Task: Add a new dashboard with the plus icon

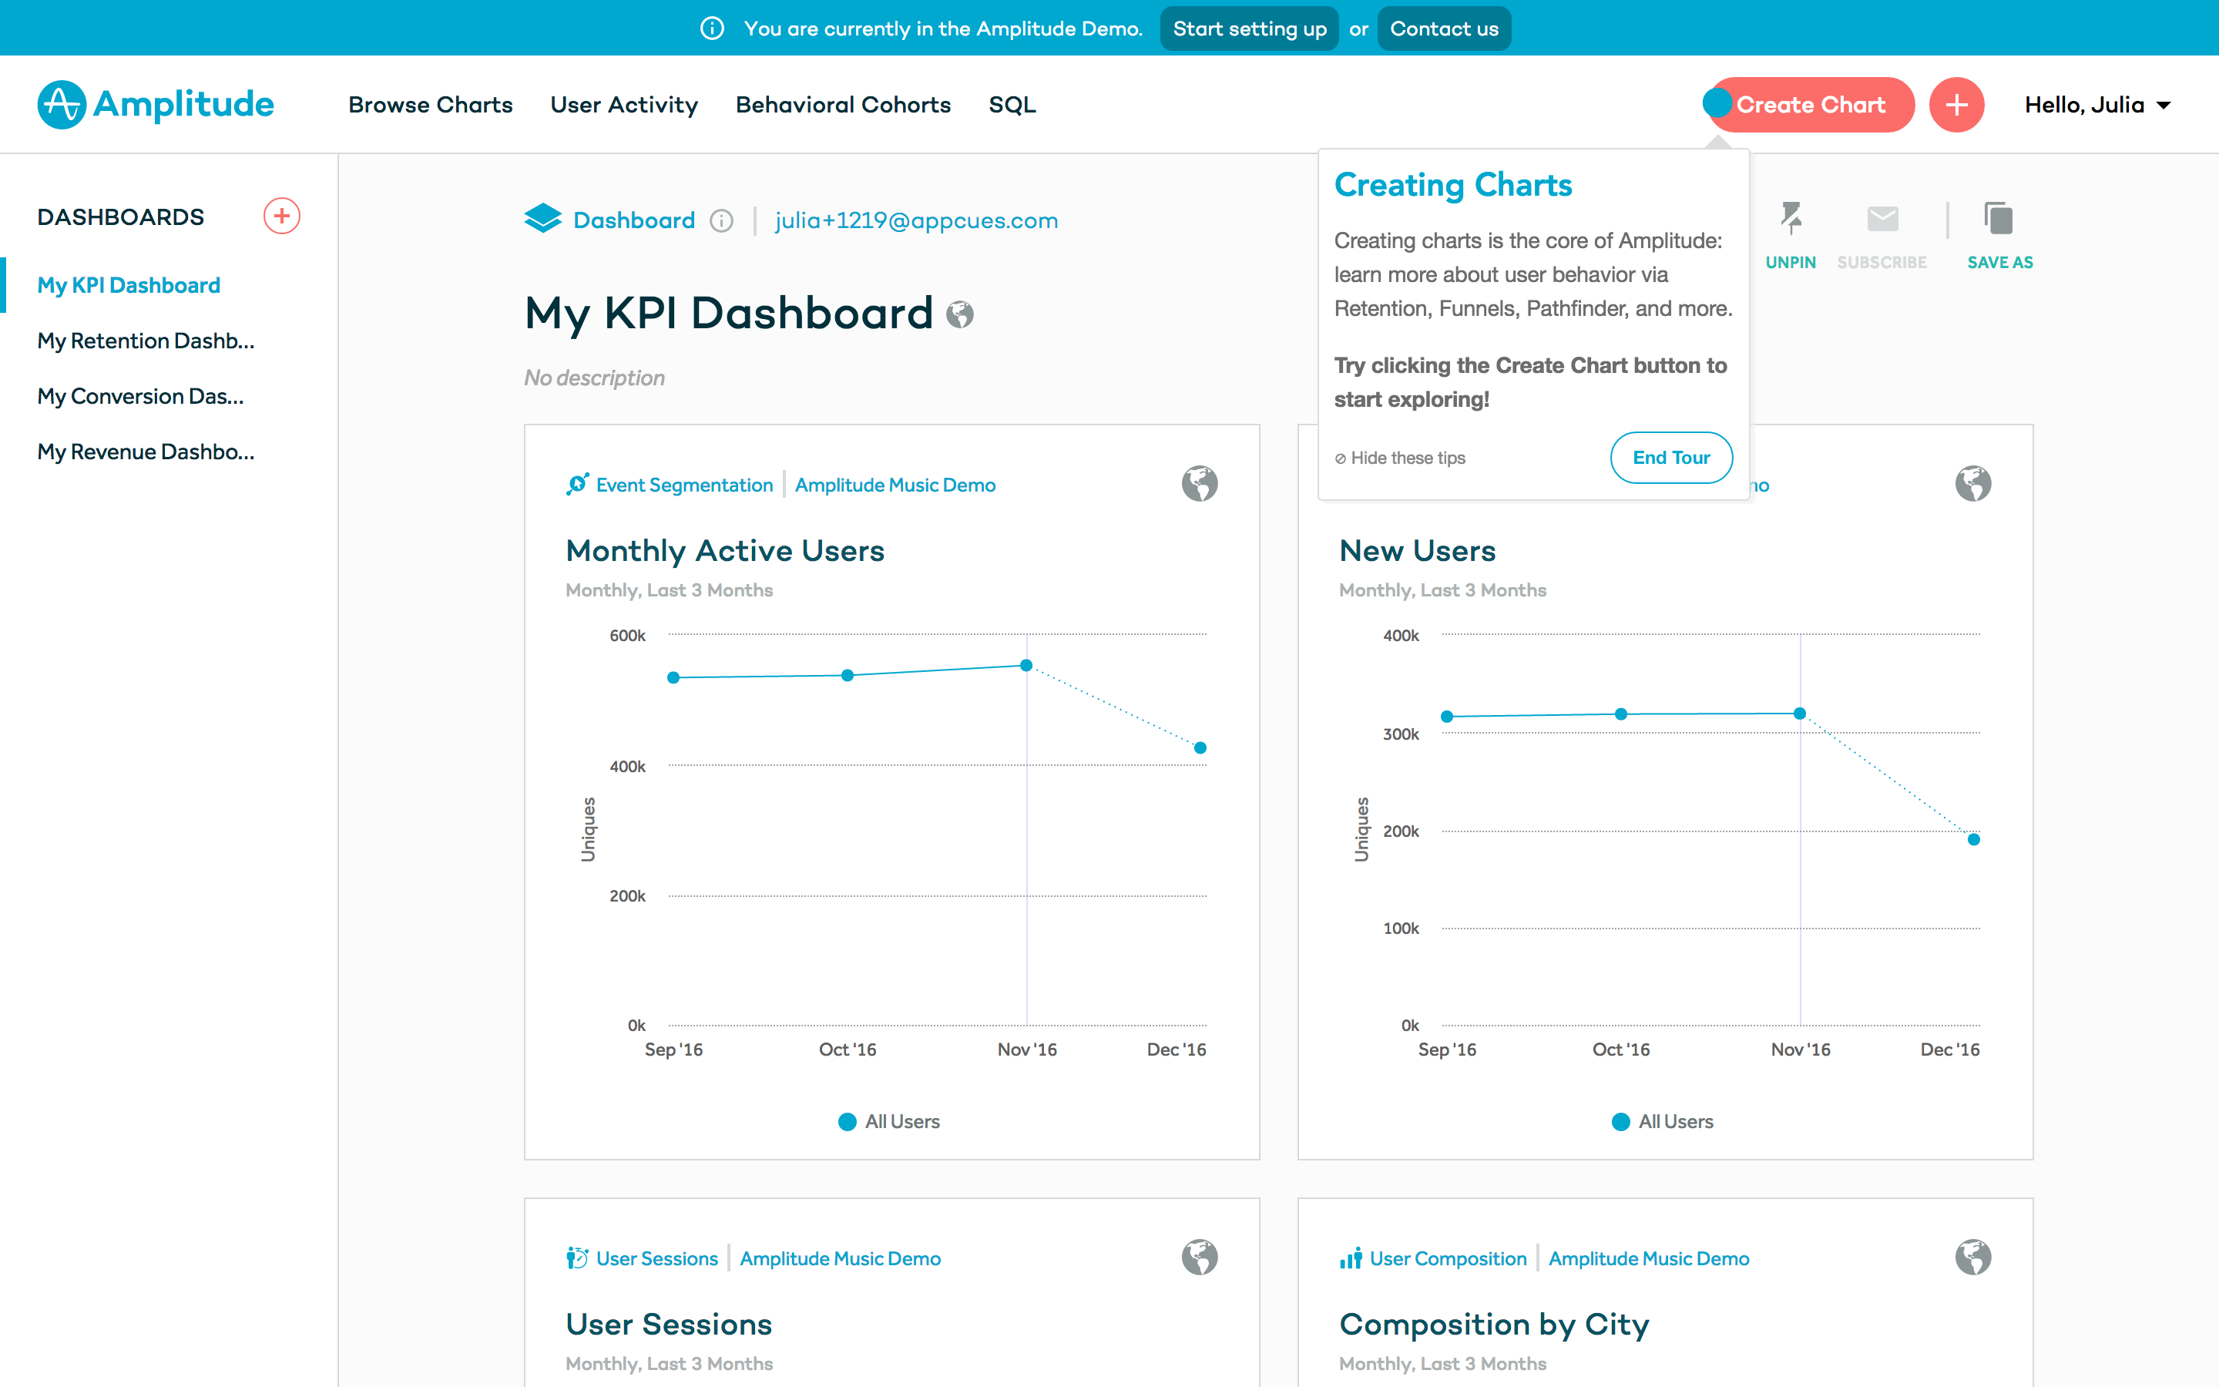Action: tap(281, 217)
